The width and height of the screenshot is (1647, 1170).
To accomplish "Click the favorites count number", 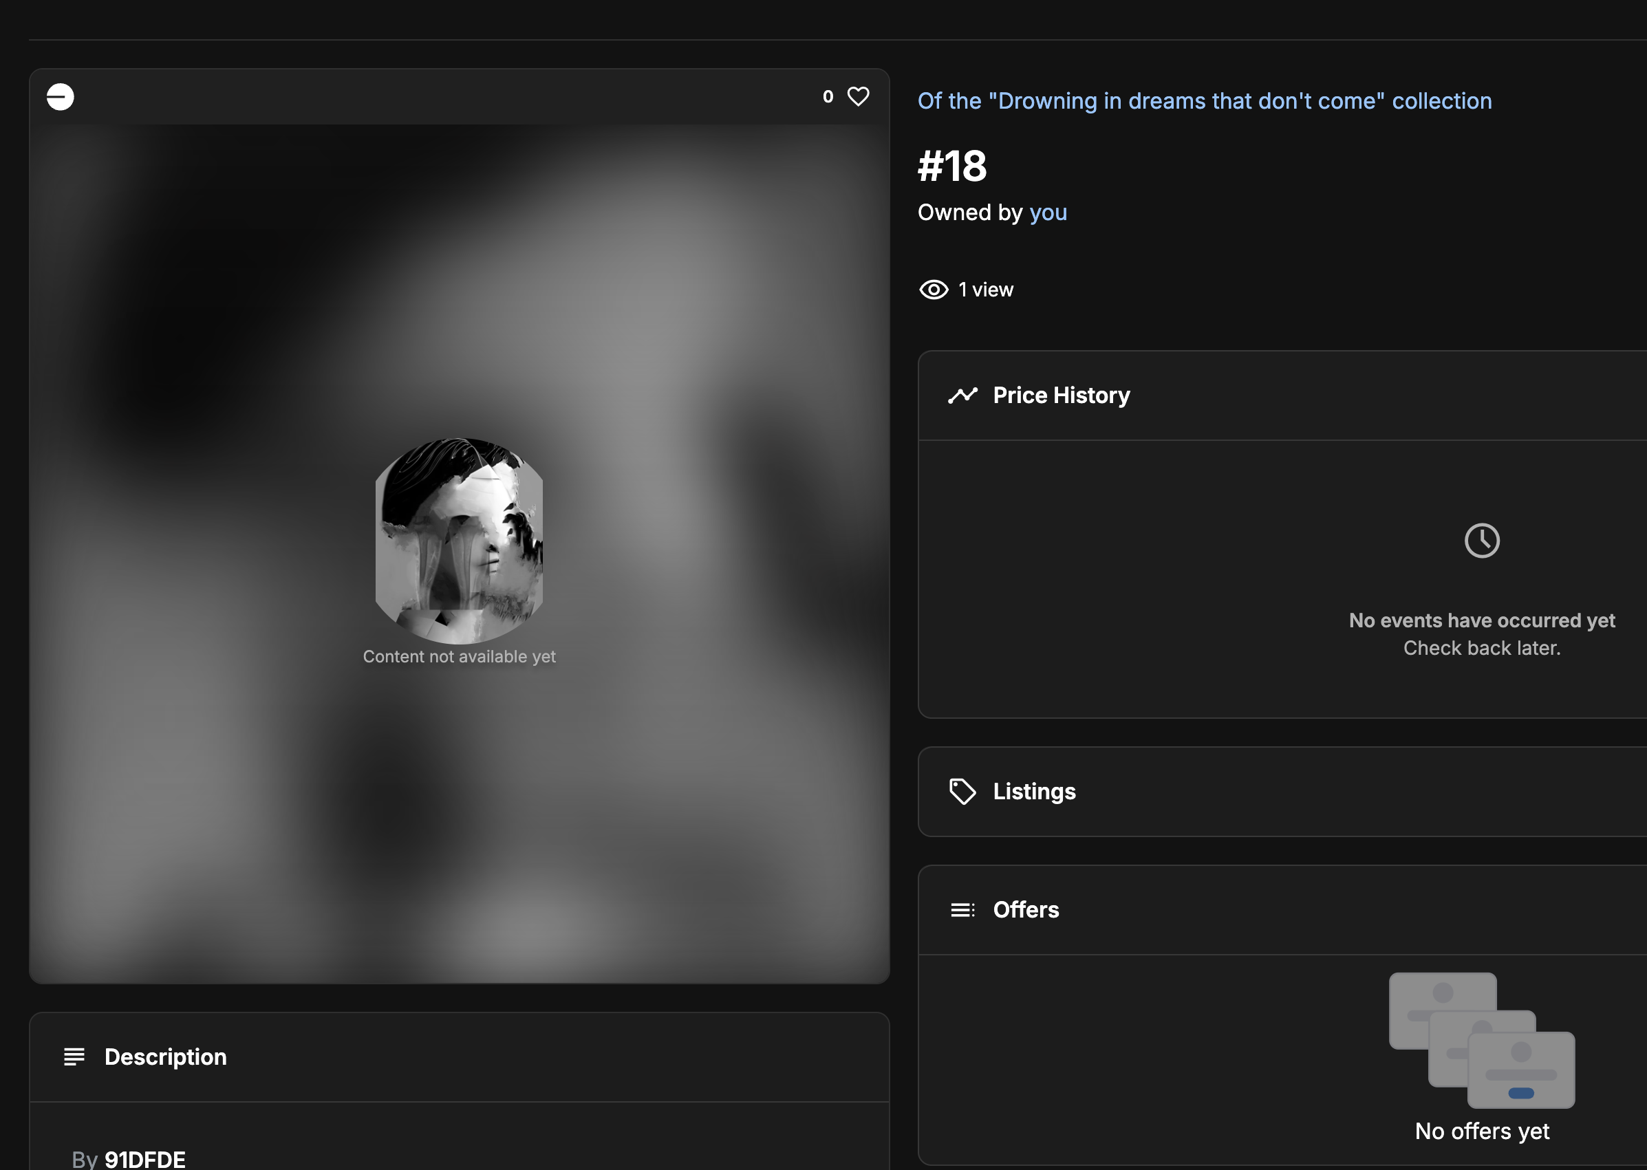I will (x=828, y=96).
